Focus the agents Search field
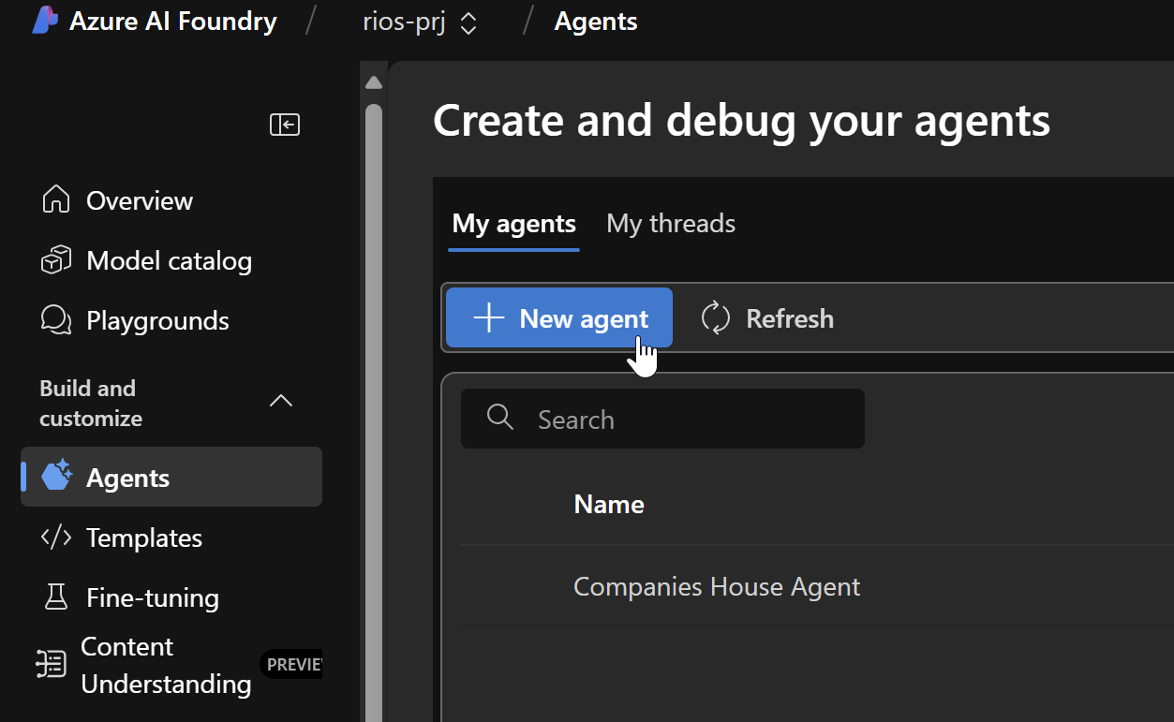Viewport: 1174px width, 722px height. (662, 419)
